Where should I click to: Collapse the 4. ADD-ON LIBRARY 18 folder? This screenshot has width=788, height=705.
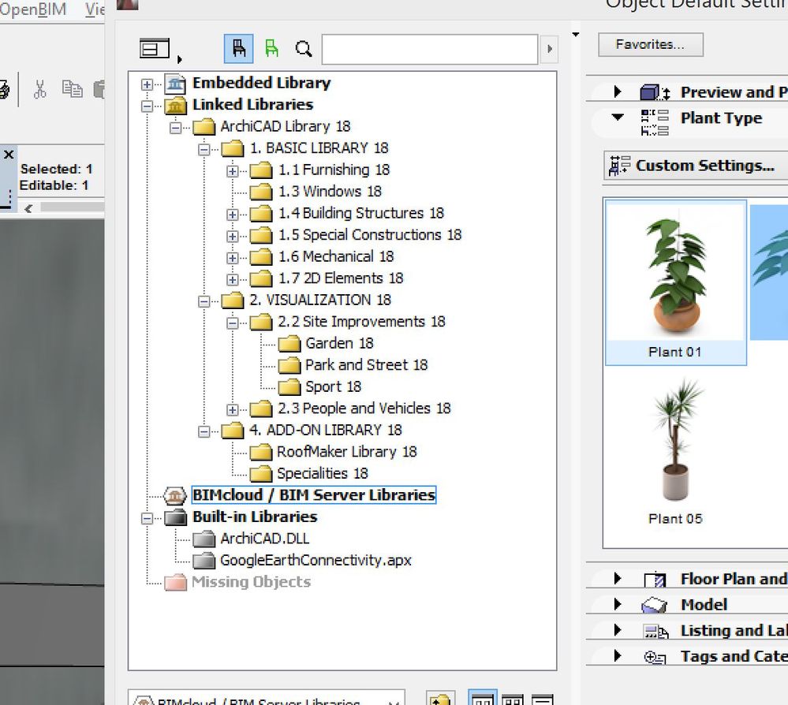tap(204, 431)
